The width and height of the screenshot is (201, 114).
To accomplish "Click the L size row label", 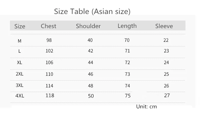I will tap(20, 51).
